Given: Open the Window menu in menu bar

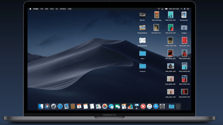Looking at the screenshot, I should [x=63, y=9].
